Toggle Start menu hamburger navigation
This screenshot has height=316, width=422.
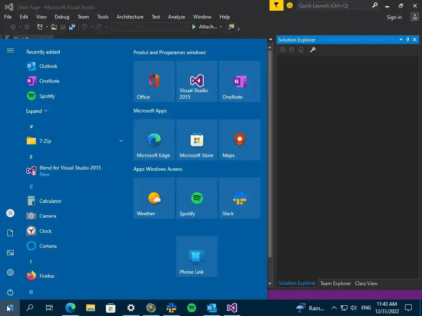click(10, 51)
